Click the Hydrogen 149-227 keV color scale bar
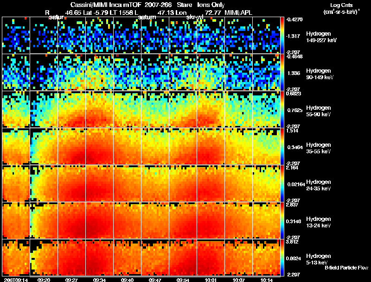 (282, 35)
